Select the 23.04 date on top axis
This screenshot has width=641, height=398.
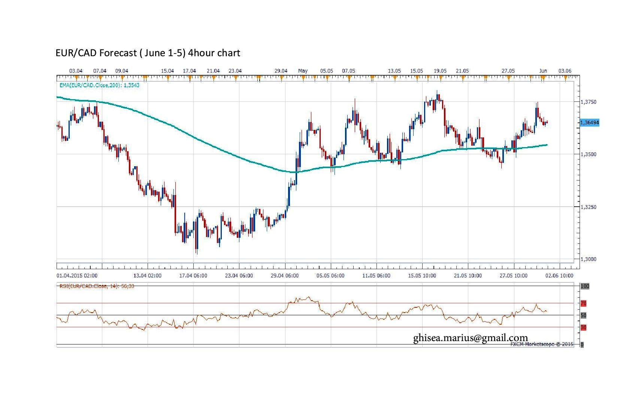click(235, 71)
